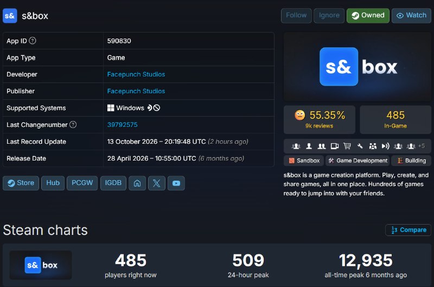This screenshot has height=287, width=434.
Task: Open the 55.35% review score box
Action: (x=320, y=119)
